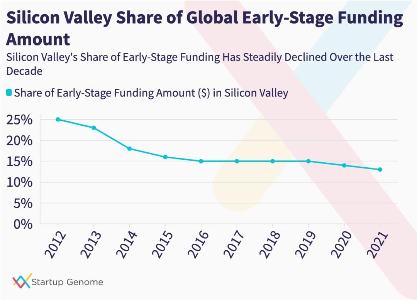Click the 2014 data point marker
Image resolution: width=417 pixels, height=300 pixels.
pyautogui.click(x=129, y=148)
